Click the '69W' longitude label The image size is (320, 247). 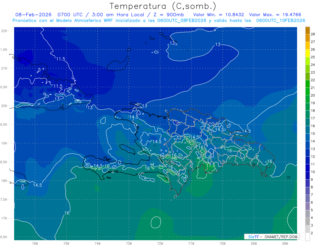(254, 244)
